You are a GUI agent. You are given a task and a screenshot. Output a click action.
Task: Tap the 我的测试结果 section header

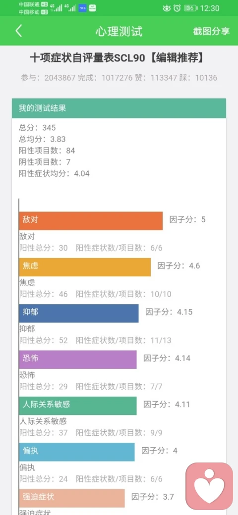pyautogui.click(x=119, y=108)
